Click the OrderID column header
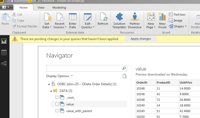200x118 pixels. pyautogui.click(x=146, y=83)
